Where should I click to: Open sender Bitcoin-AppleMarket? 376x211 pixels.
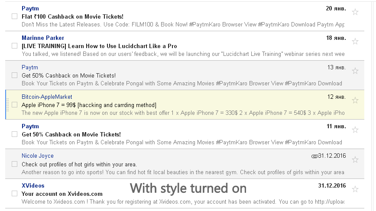pyautogui.click(x=47, y=97)
